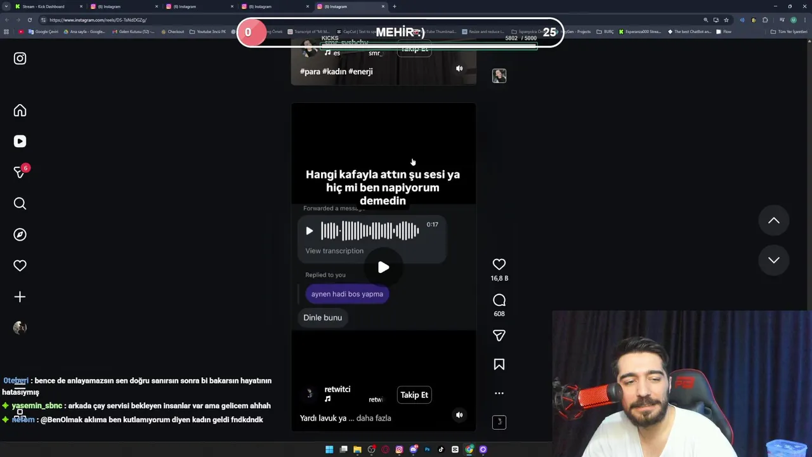This screenshot has width=812, height=457.
Task: Play the 0:17 voice message
Action: click(309, 231)
